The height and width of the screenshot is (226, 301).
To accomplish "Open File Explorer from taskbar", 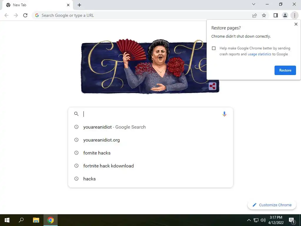I will (36, 220).
